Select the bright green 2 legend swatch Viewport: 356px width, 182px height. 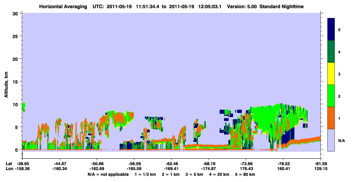331,96
